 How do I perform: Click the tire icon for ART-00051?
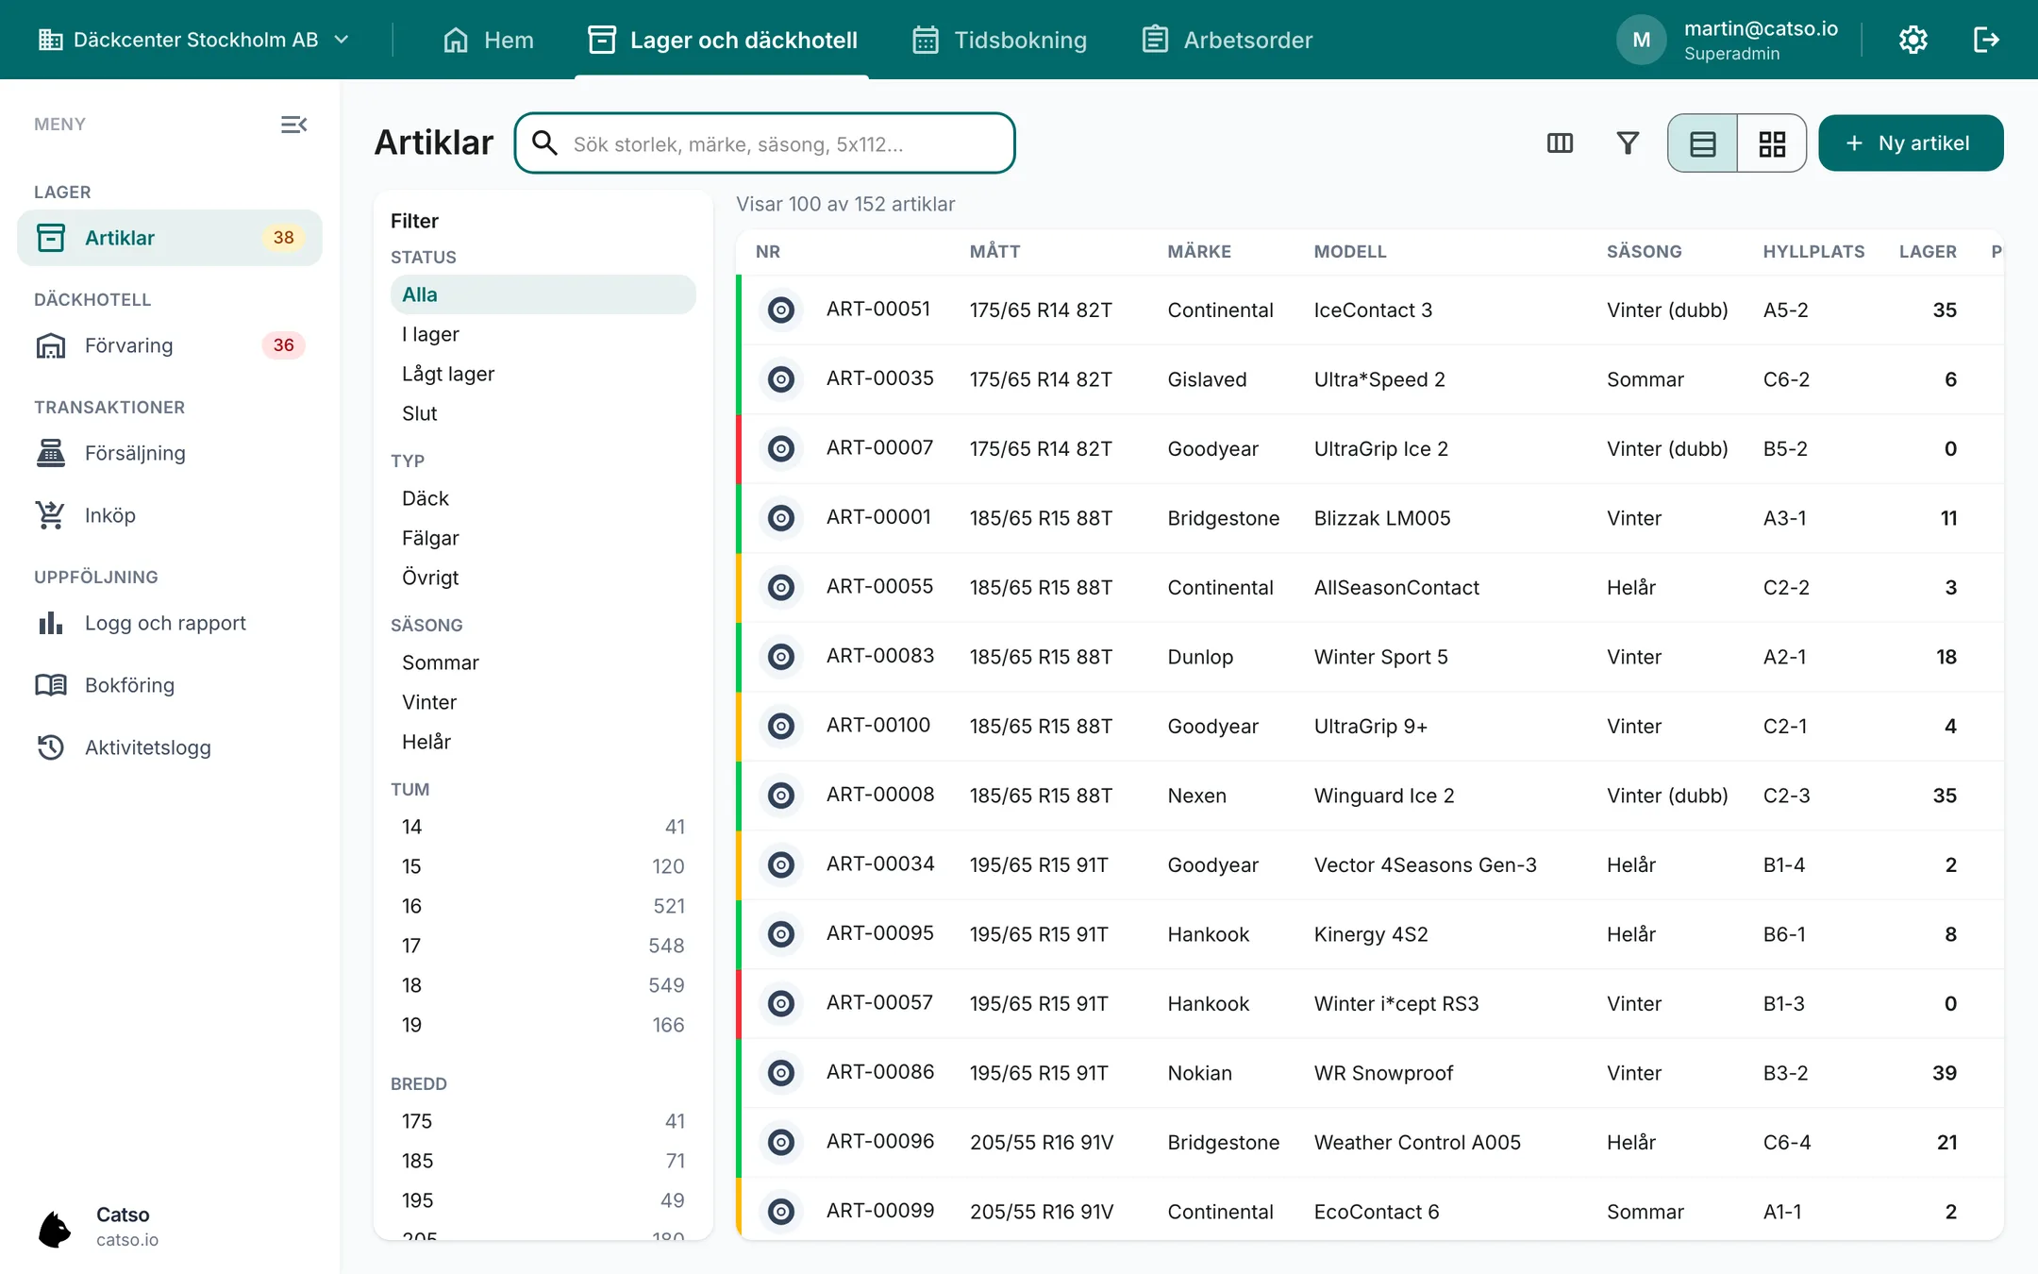[x=781, y=310]
